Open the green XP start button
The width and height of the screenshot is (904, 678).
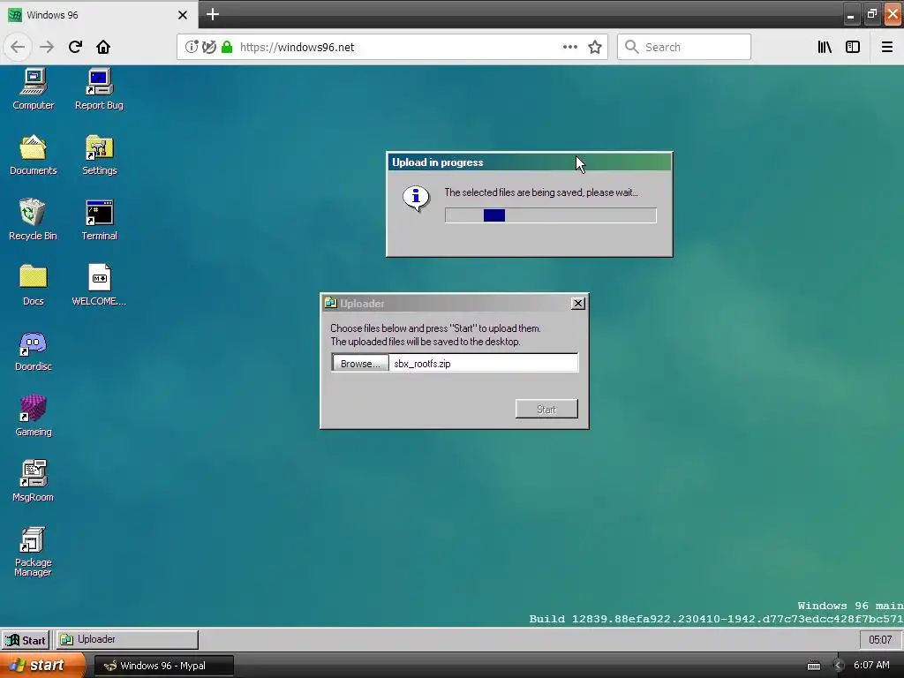click(42, 666)
